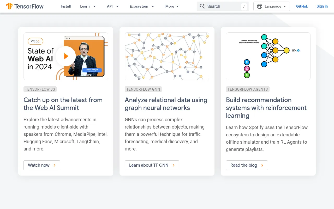Click the slash shortcut key in search
Screen dimensions: 334x209
(244, 7)
